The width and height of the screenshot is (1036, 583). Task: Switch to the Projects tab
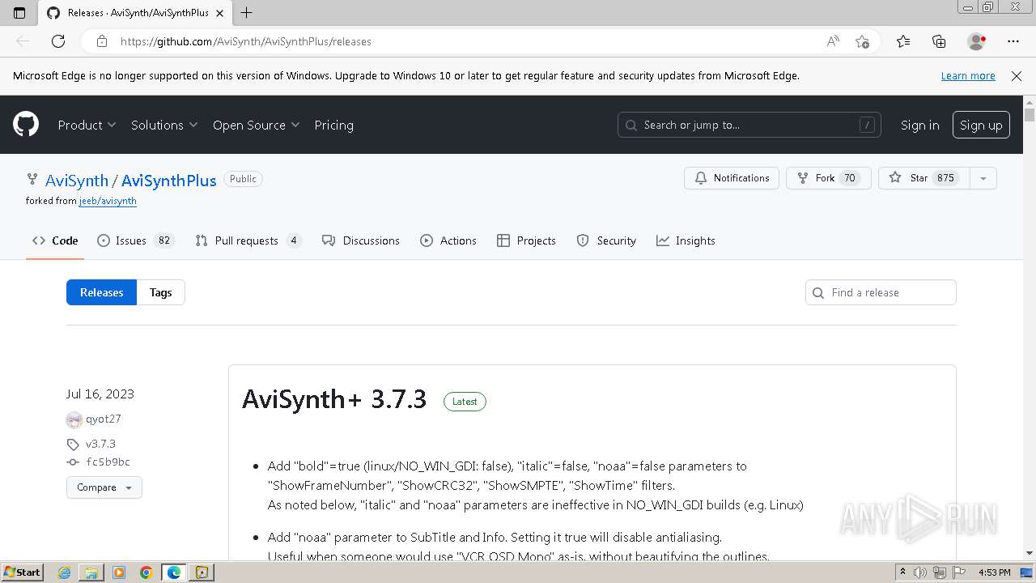pyautogui.click(x=526, y=240)
